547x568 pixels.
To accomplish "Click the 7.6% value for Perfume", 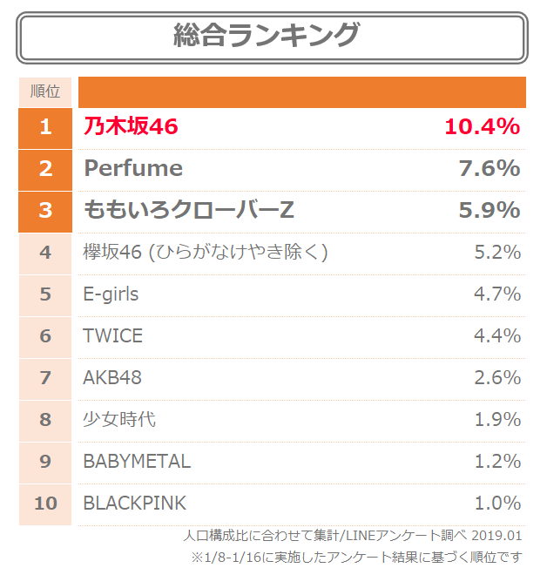I will click(490, 169).
